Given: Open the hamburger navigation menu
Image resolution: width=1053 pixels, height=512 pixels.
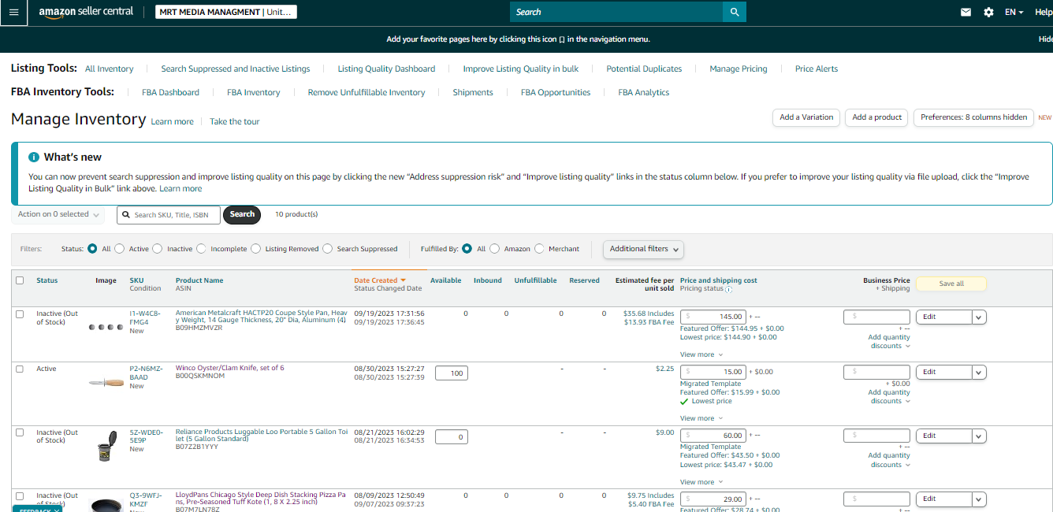Looking at the screenshot, I should [x=13, y=13].
